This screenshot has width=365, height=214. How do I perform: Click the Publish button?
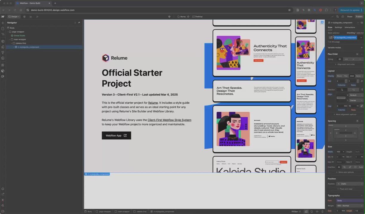click(359, 17)
